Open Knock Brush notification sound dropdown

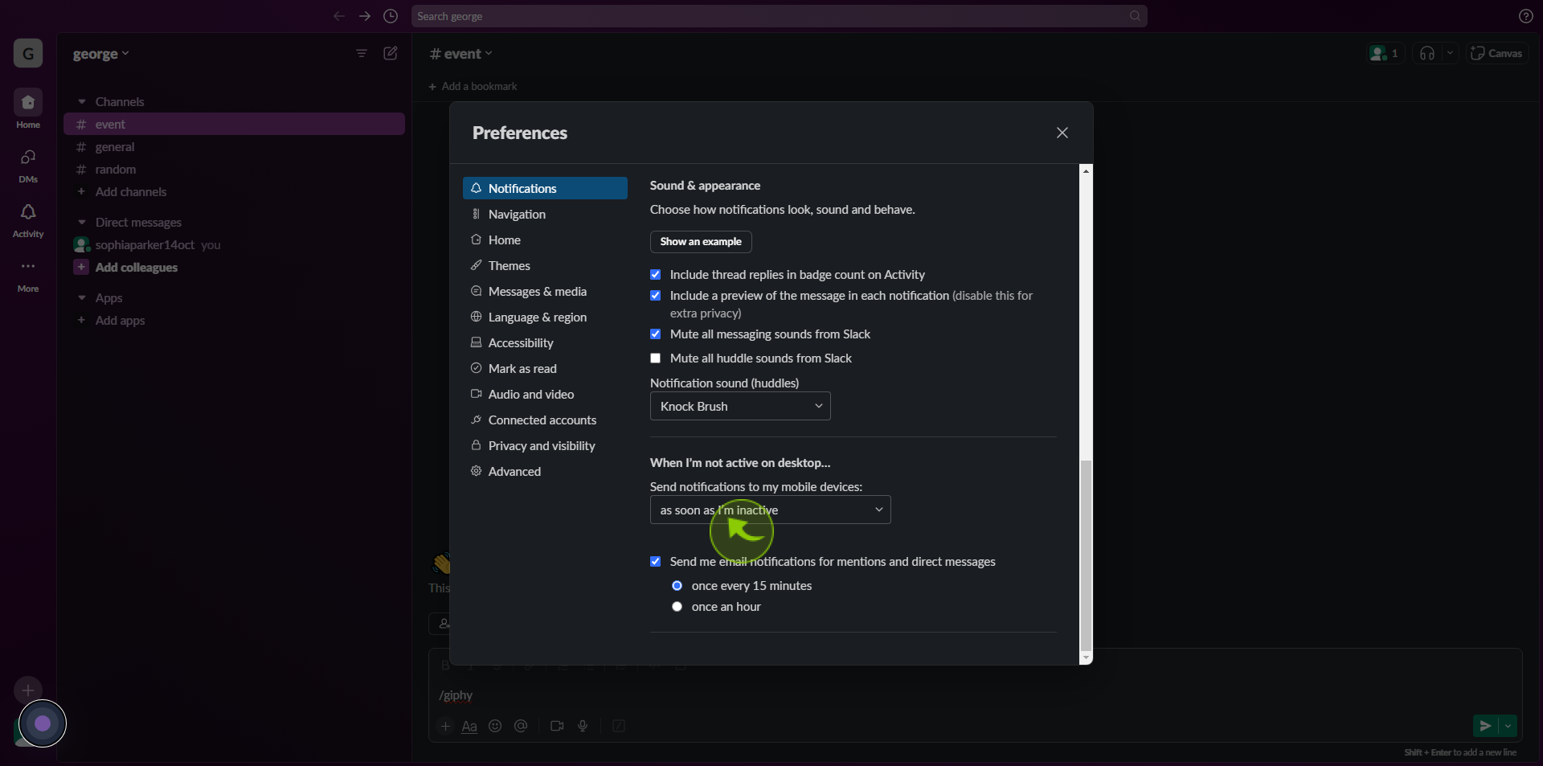click(740, 407)
